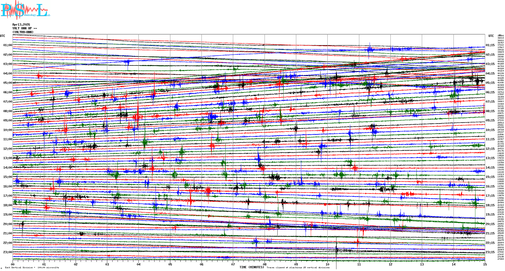Click the (VALYRA-HNN) channel label
The image size is (505, 271).
point(23,32)
